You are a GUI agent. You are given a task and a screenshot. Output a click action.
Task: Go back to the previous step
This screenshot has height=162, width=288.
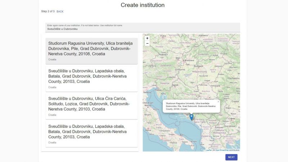[x=60, y=12]
